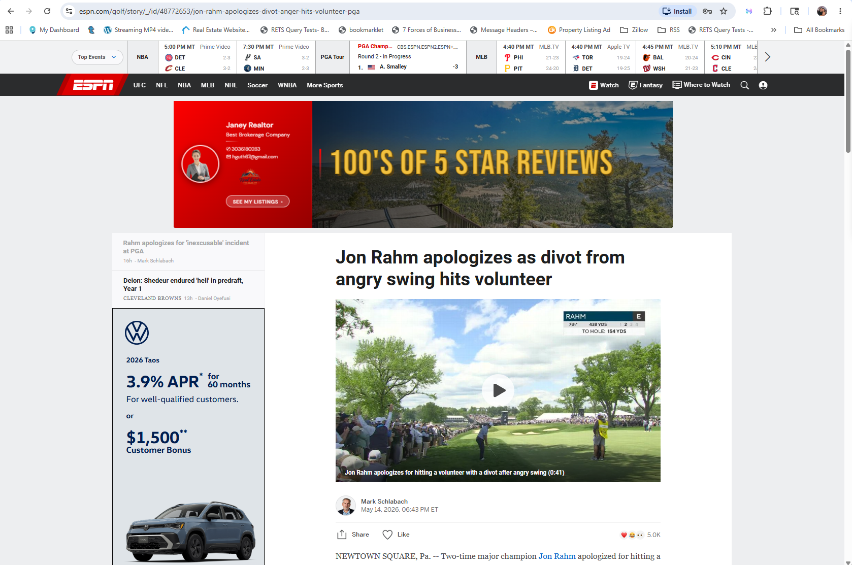Viewport: 852px width, 565px height.
Task: Select the NBA scoreboard tab
Action: point(142,57)
